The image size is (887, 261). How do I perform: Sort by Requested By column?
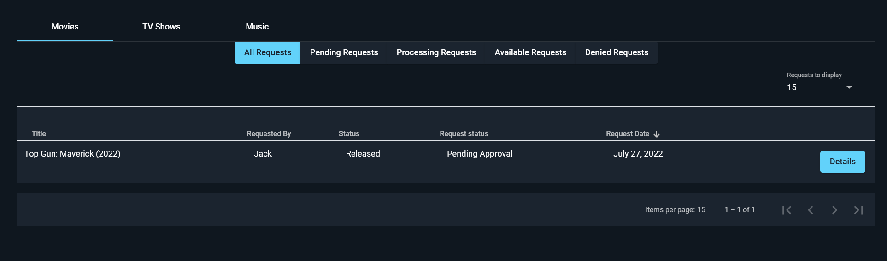pos(269,134)
